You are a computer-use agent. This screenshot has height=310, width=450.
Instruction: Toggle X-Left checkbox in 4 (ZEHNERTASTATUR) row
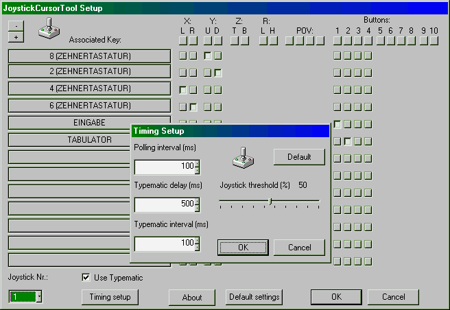pyautogui.click(x=183, y=90)
